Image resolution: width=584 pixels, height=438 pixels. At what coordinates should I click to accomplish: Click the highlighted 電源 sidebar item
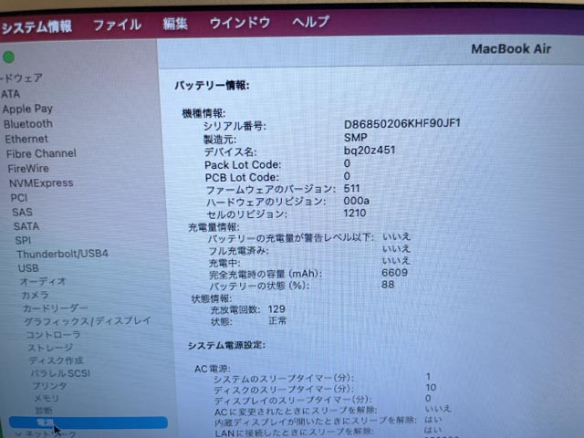[46, 423]
